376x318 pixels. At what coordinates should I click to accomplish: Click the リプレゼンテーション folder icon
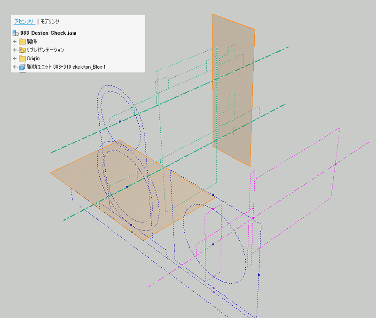click(22, 50)
